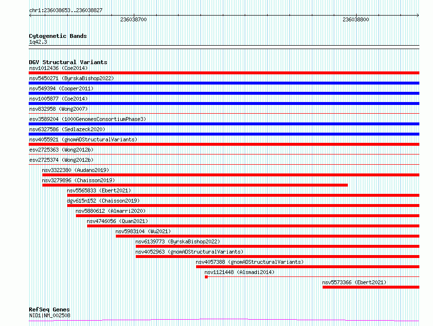Select the red bar under nsv1012436 (Coe2014)
Viewport: 433px width, 326px height.
(224, 73)
